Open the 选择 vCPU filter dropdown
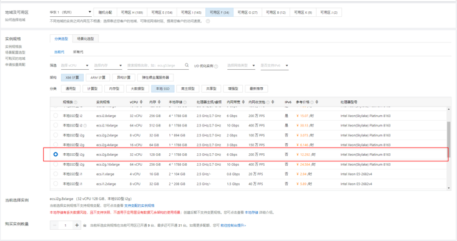This screenshot has width=457, height=241. point(75,65)
